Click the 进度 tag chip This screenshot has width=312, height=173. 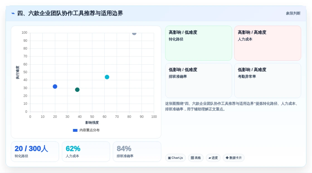click(x=213, y=158)
